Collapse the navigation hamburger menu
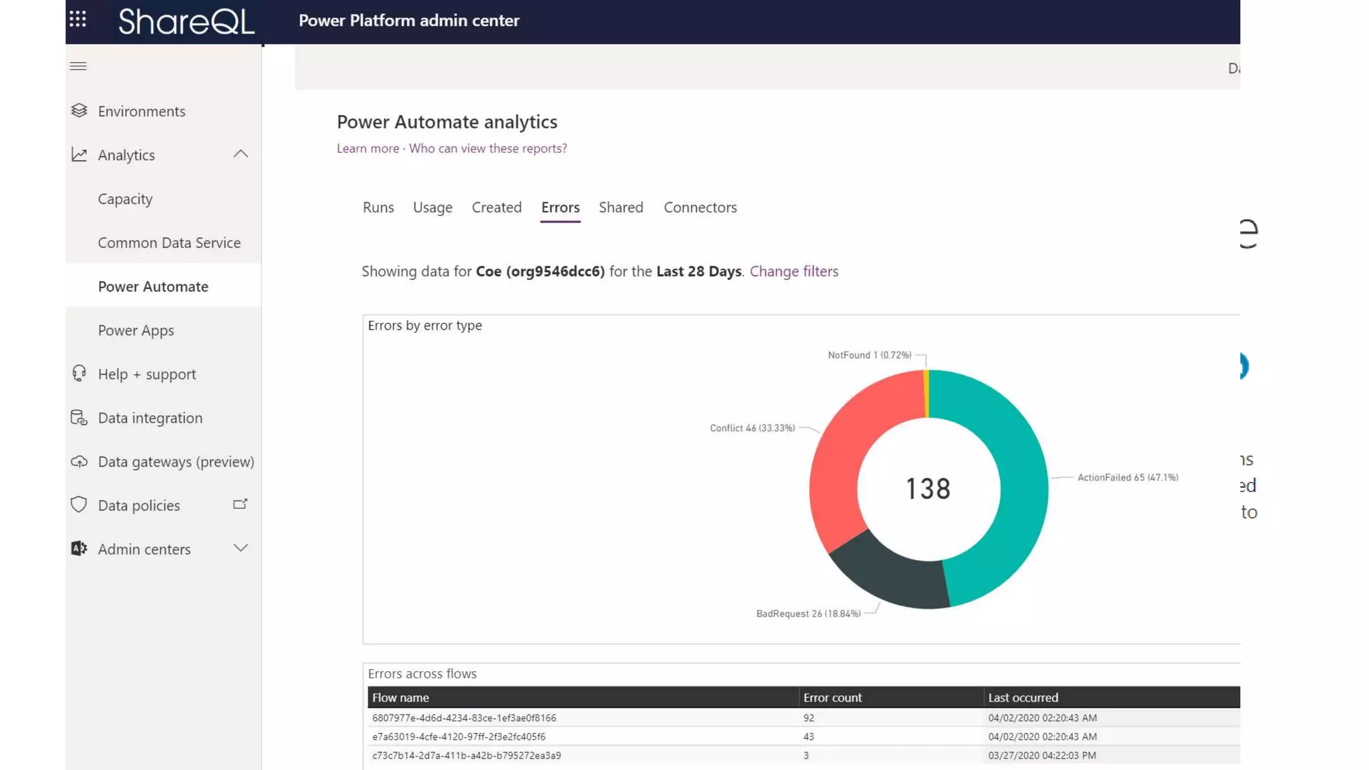This screenshot has height=770, width=1369. [78, 66]
